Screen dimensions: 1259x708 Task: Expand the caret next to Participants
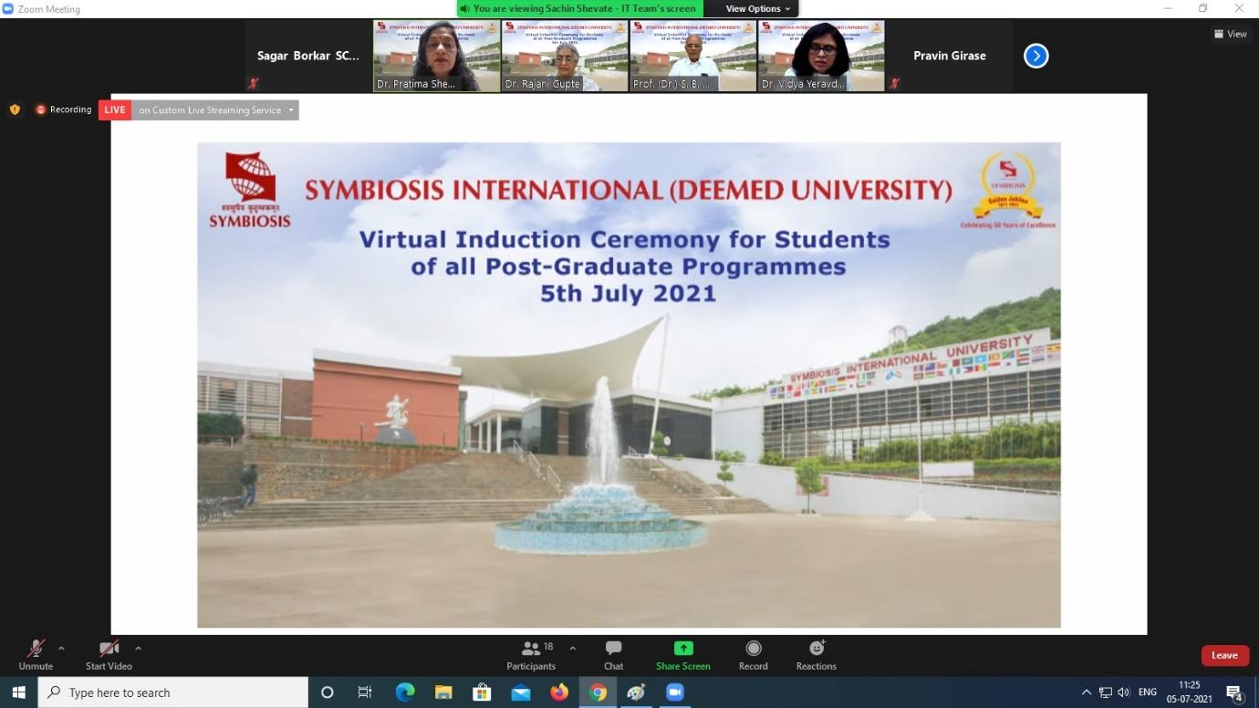pyautogui.click(x=572, y=649)
